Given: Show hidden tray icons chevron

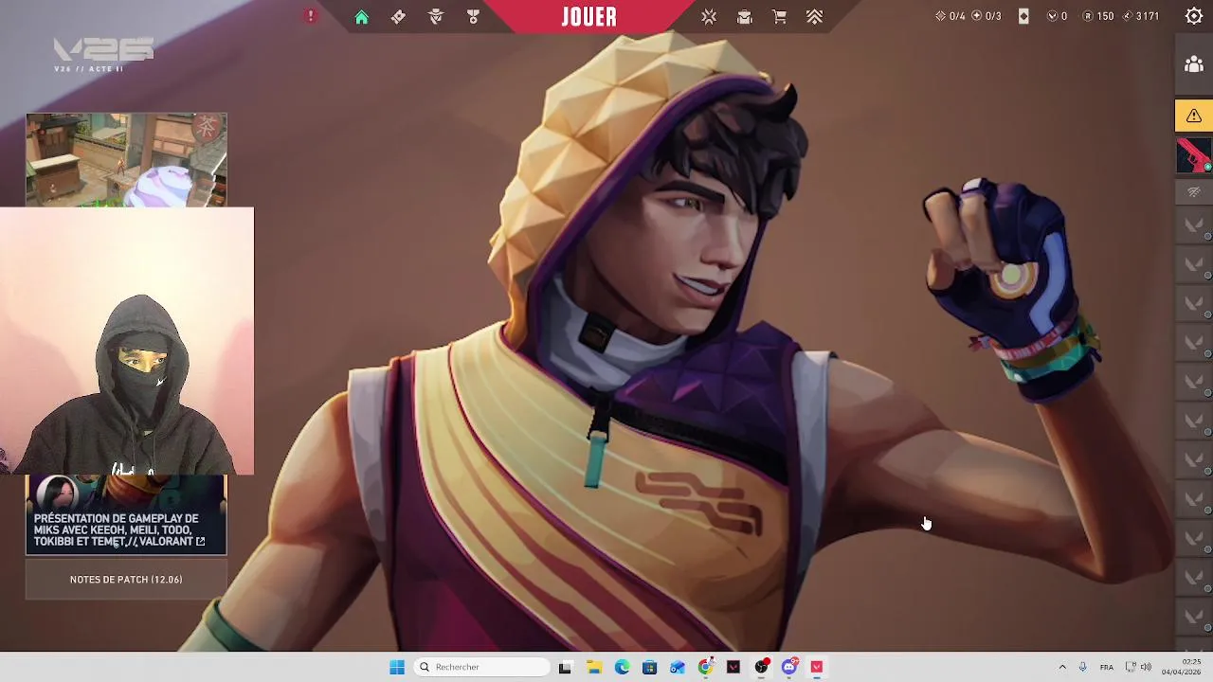Looking at the screenshot, I should pos(1062,667).
